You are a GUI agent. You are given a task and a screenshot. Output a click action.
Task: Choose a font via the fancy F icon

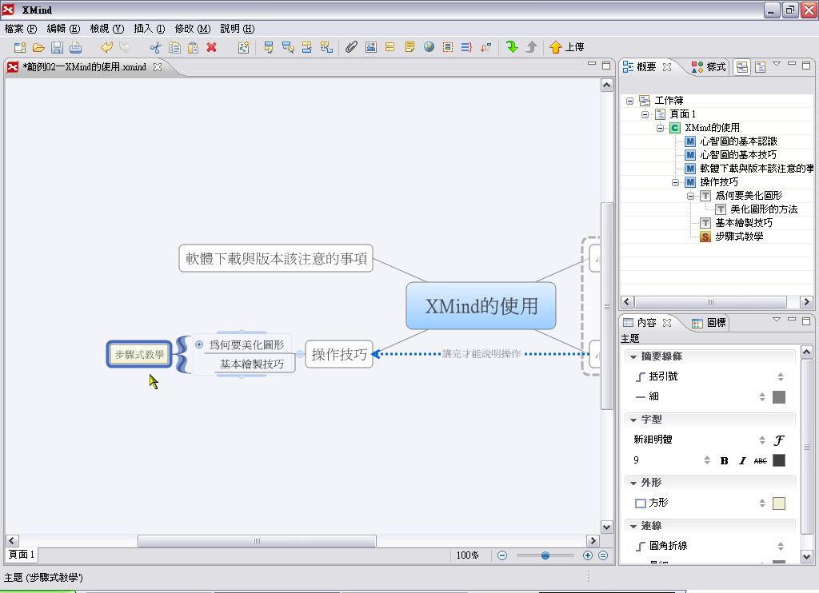779,440
